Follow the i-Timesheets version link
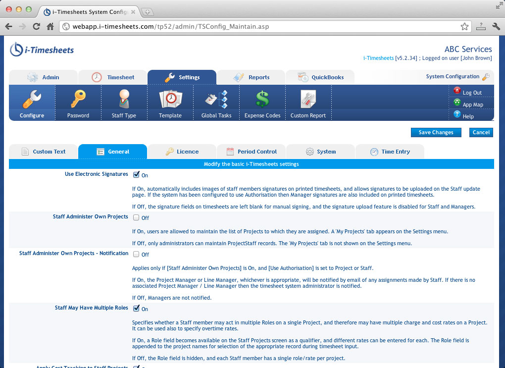Image resolution: width=505 pixels, height=368 pixels. pos(378,58)
